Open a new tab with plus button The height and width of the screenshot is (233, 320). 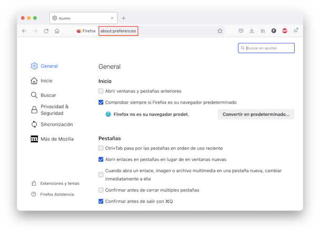click(124, 18)
